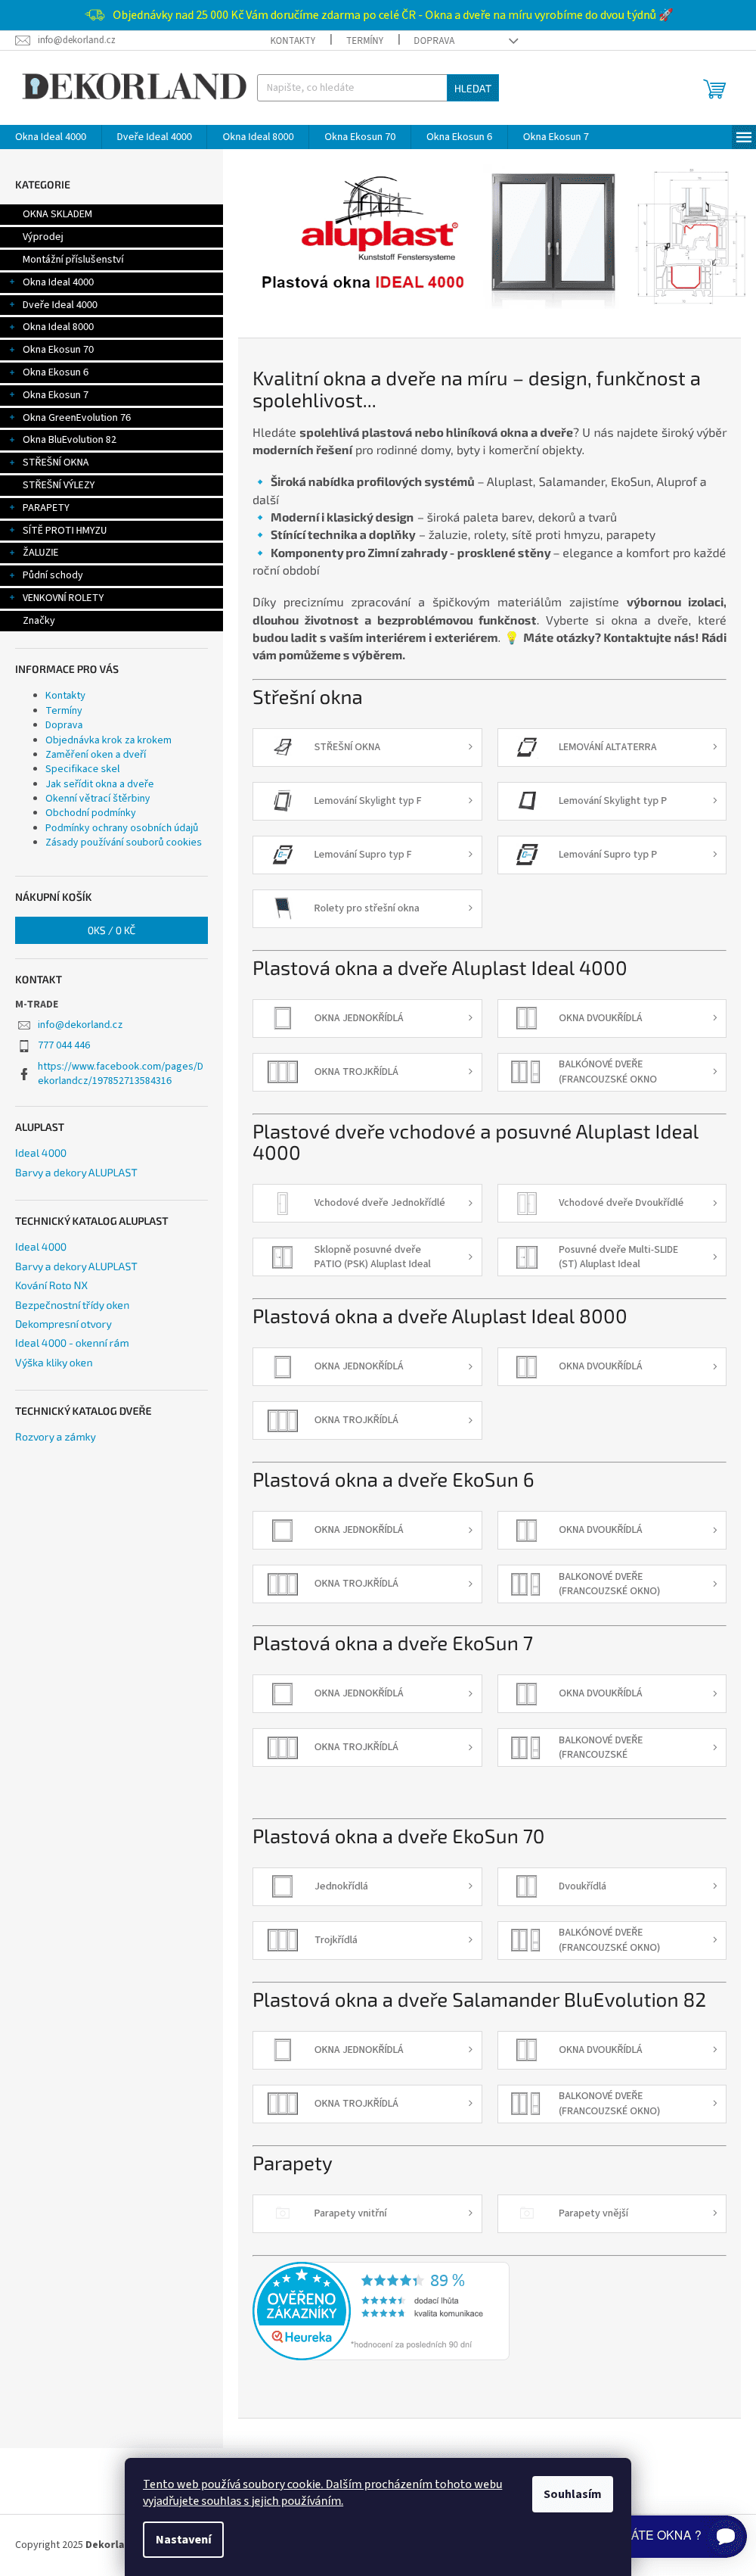Open the Objednávka krok za krokem link
Image resolution: width=756 pixels, height=2576 pixels.
(x=108, y=740)
